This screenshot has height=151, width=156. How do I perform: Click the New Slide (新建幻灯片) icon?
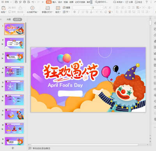[48, 8]
